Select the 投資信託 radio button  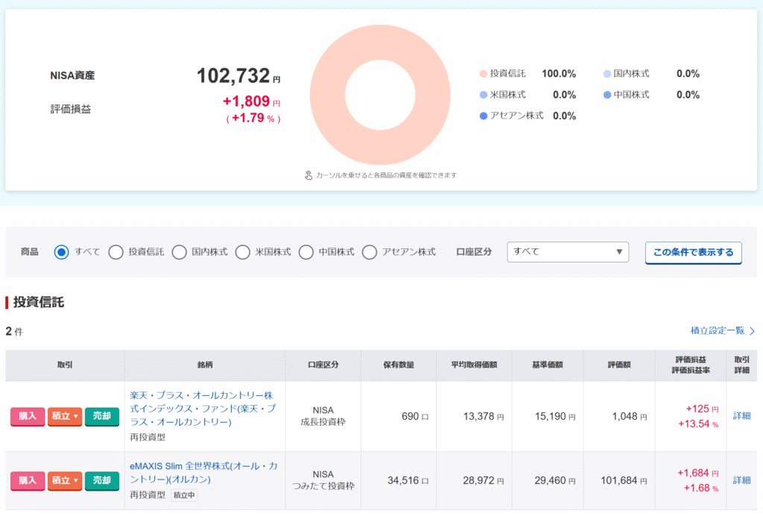pos(116,252)
